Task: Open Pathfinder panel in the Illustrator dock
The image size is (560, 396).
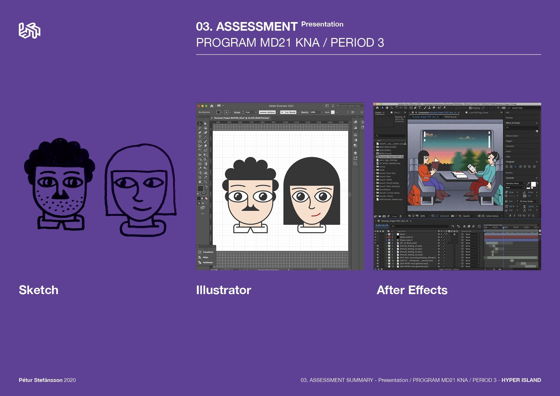Action: coord(206,263)
